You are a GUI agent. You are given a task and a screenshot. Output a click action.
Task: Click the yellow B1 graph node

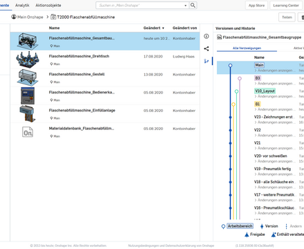234,104
